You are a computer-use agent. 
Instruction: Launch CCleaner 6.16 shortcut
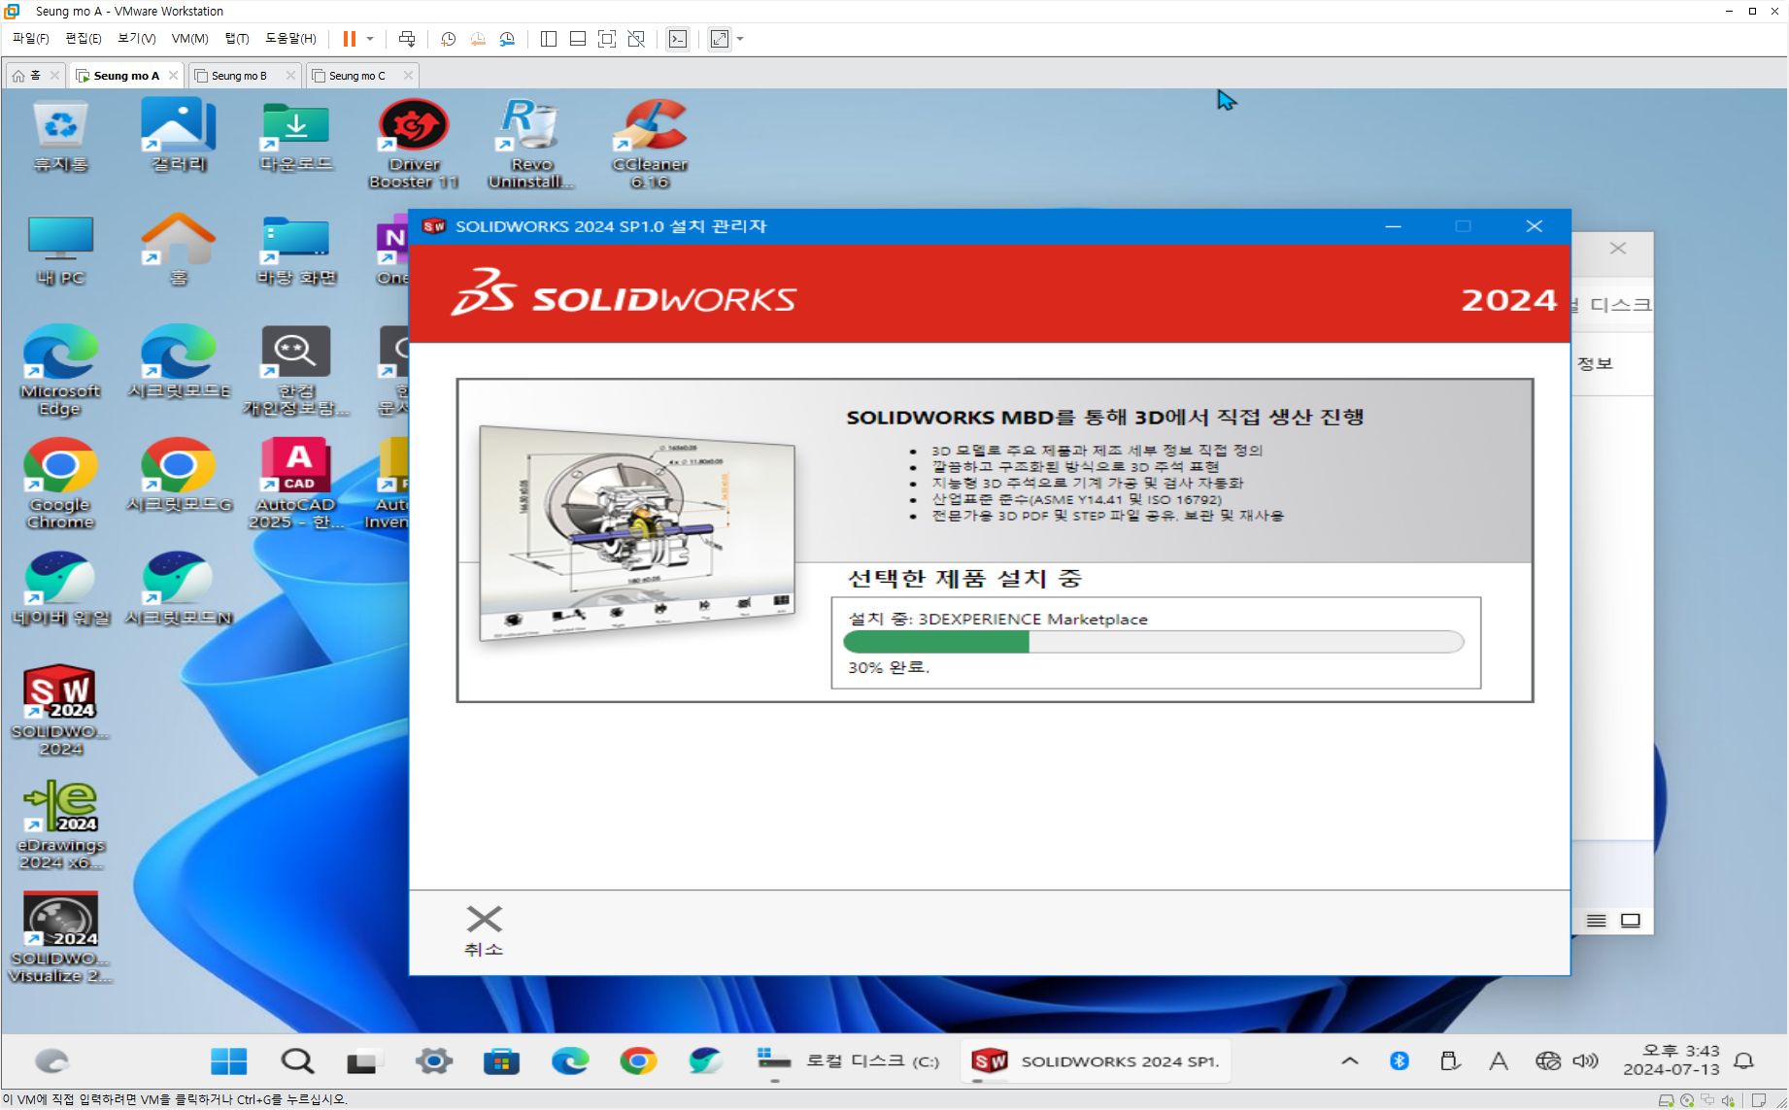[x=650, y=144]
